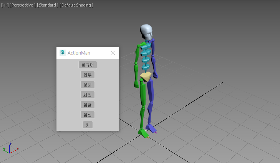Click the 잠금 button
The image size is (280, 163).
pos(88,105)
